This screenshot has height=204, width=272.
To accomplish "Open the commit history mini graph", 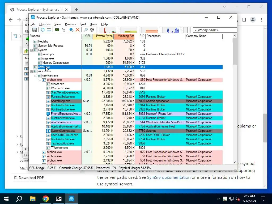I will pyautogui.click(x=129, y=30).
